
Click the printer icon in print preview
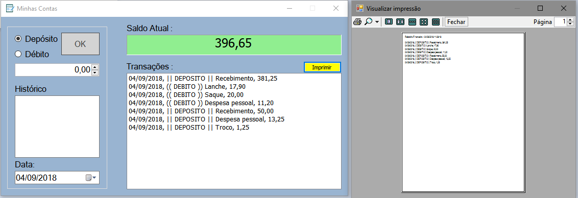[357, 22]
